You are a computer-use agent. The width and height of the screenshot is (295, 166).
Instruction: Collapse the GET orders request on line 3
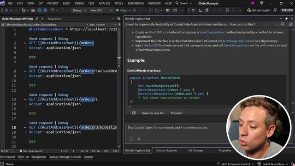pyautogui.click(x=25, y=43)
